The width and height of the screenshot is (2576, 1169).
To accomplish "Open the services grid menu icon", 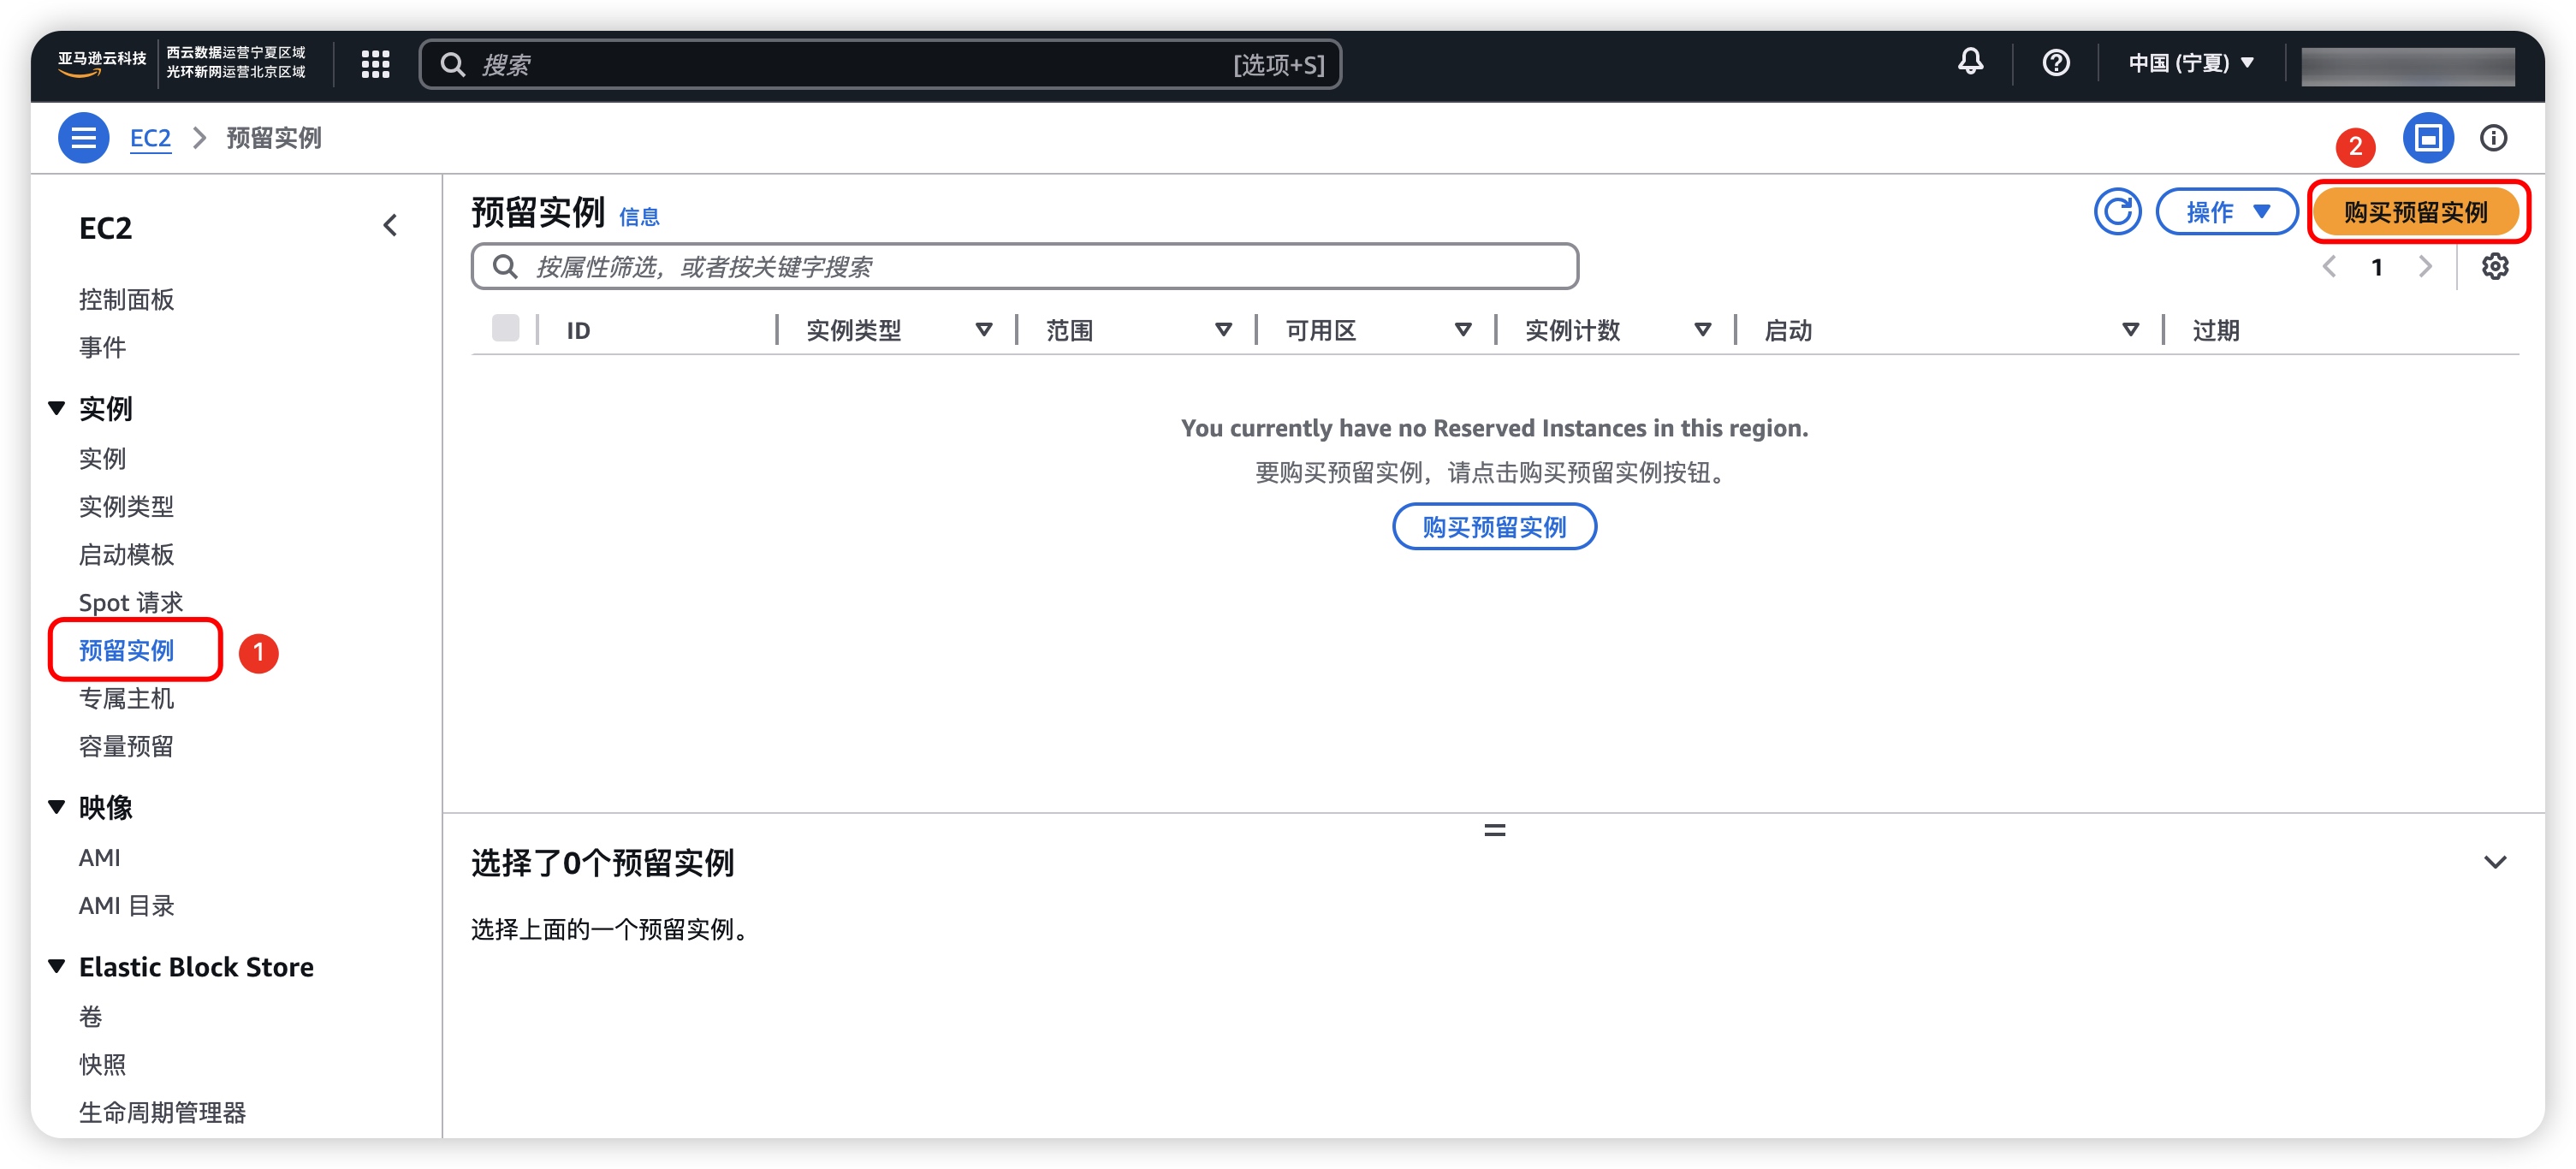I will 375,64.
